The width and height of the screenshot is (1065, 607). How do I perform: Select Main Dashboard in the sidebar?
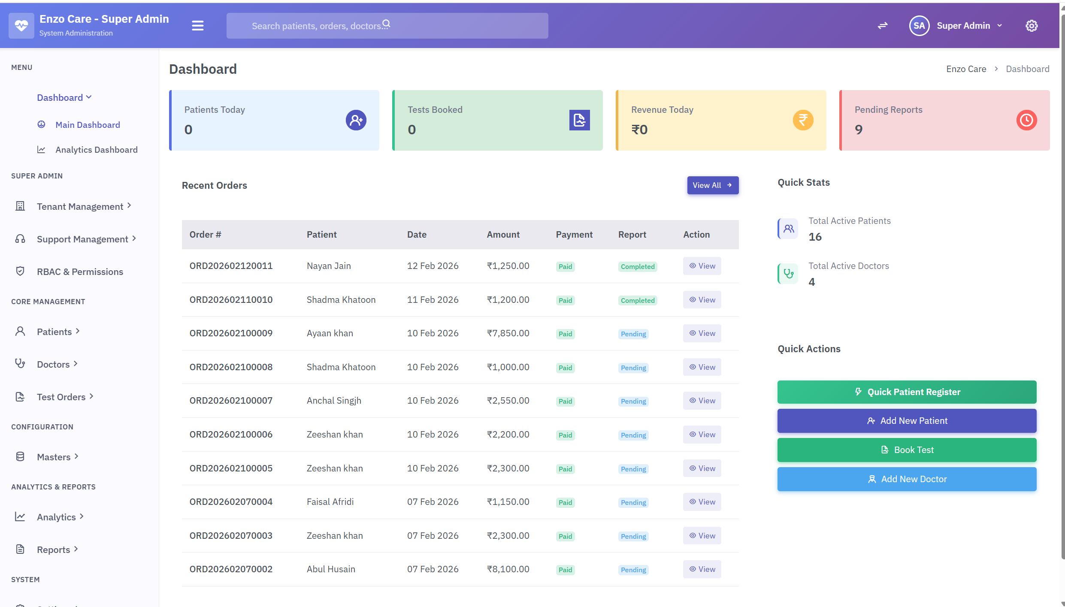pyautogui.click(x=87, y=124)
